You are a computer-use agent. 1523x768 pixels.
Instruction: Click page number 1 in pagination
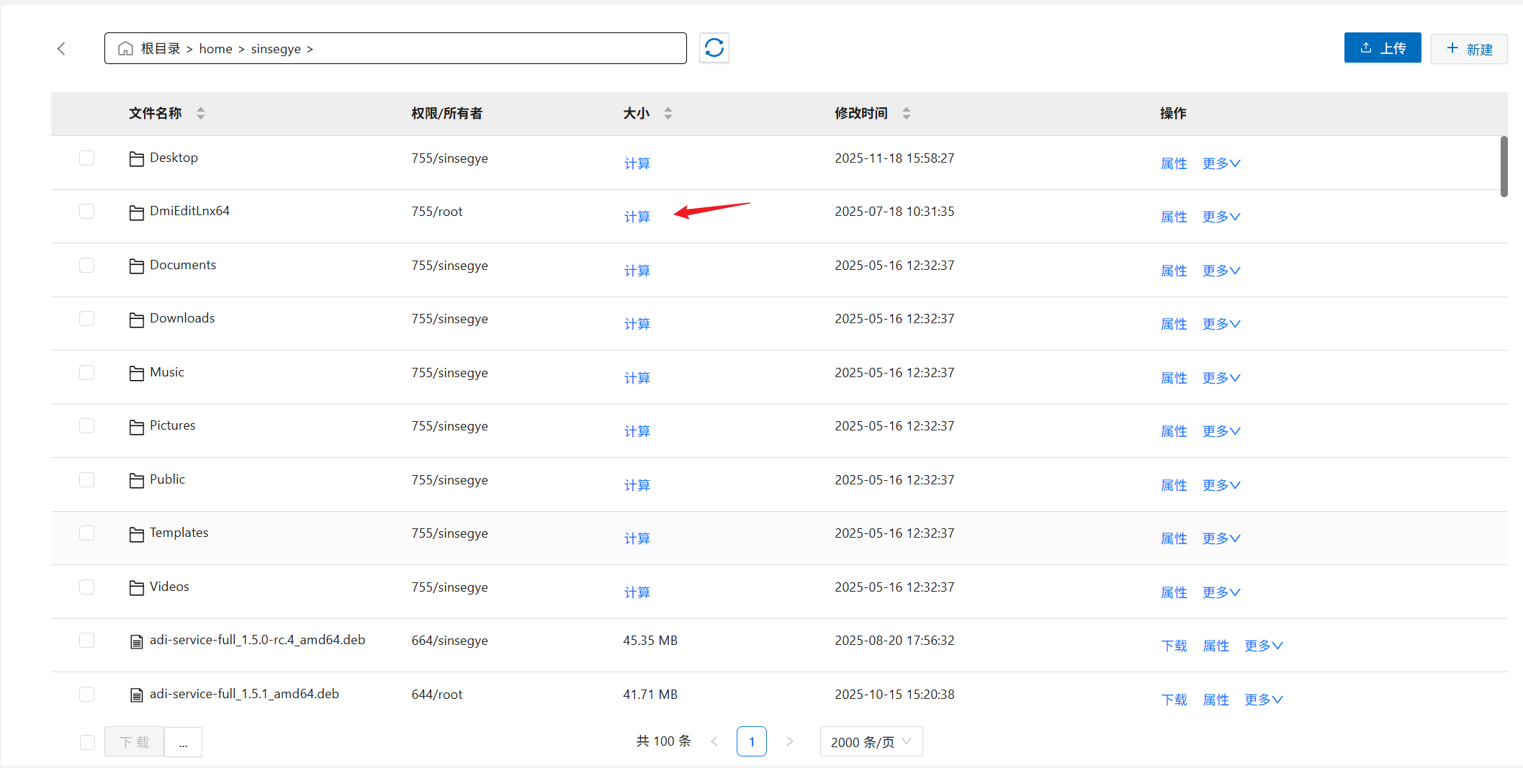(751, 741)
